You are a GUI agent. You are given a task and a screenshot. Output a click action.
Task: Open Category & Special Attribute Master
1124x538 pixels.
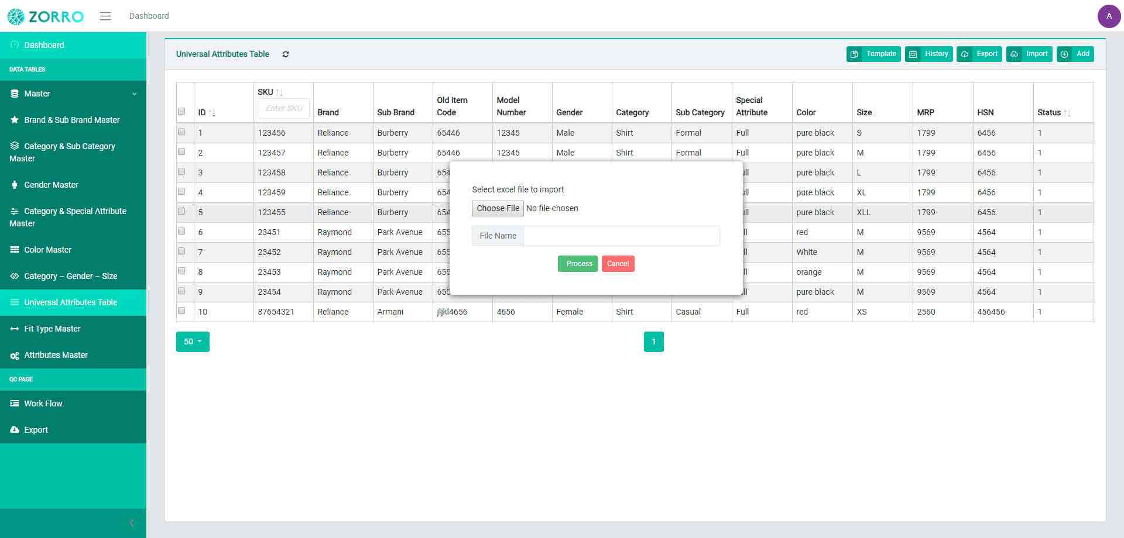73,217
